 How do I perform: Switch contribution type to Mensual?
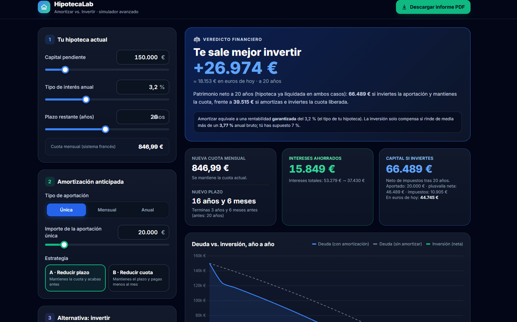[x=107, y=210]
